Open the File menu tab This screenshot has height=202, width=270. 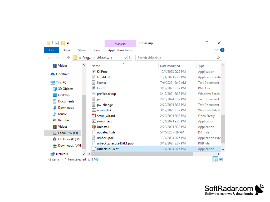point(51,50)
